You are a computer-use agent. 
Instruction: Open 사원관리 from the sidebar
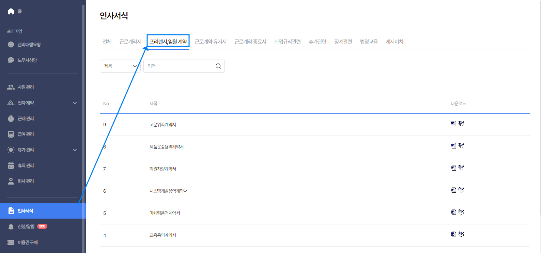(x=26, y=87)
